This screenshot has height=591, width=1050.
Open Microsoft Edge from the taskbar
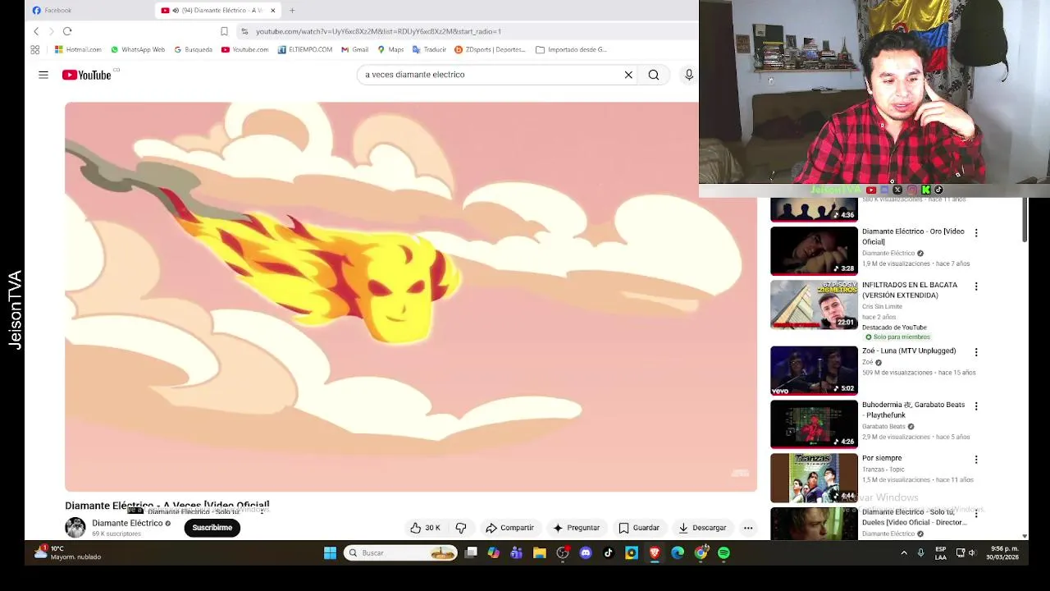[678, 553]
